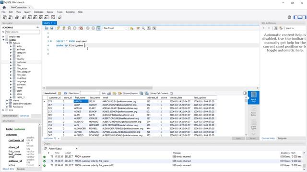Open a script file in query editor

tap(47, 28)
